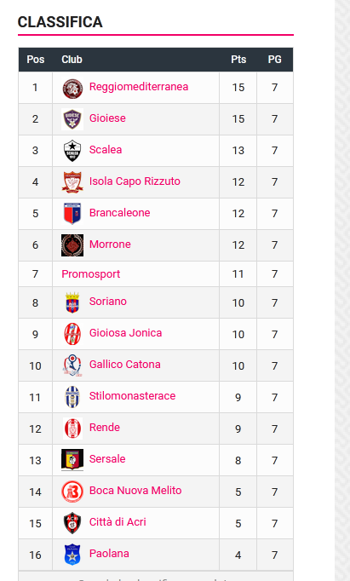Image resolution: width=350 pixels, height=581 pixels.
Task: Open the Gallico Catona team page
Action: pos(125,365)
